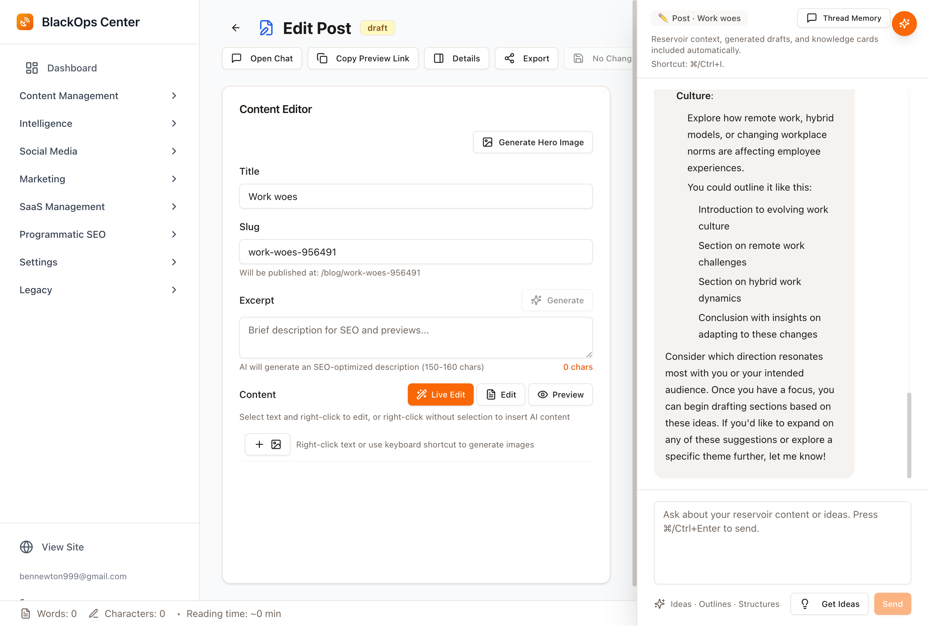Click the orange AI sparkle circle button
Viewport: 928px width, 626px height.
pos(904,24)
